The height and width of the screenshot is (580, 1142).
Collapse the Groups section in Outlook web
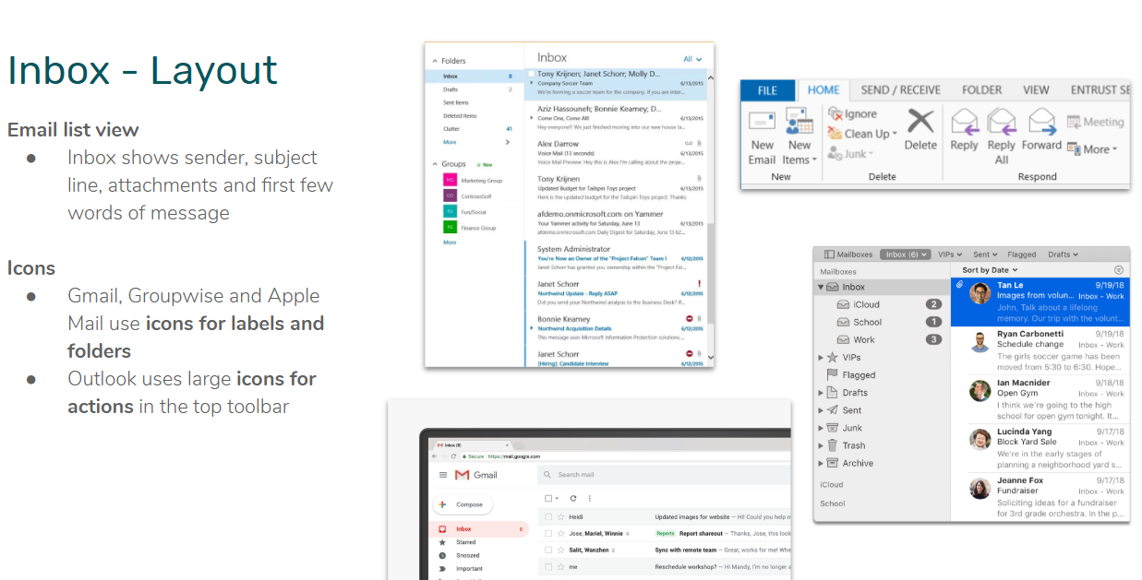[434, 164]
